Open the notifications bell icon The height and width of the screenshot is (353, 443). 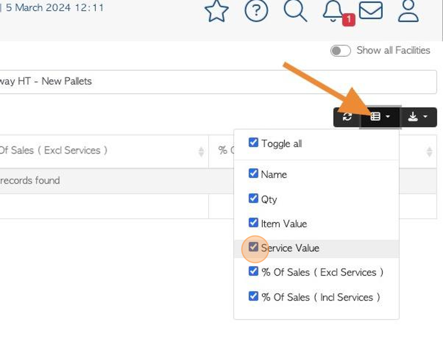click(333, 11)
